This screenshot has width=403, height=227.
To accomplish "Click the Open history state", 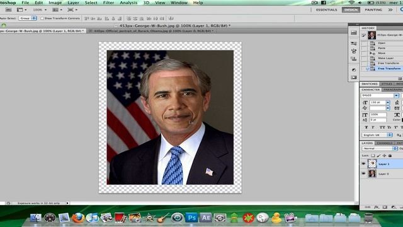I will [382, 43].
